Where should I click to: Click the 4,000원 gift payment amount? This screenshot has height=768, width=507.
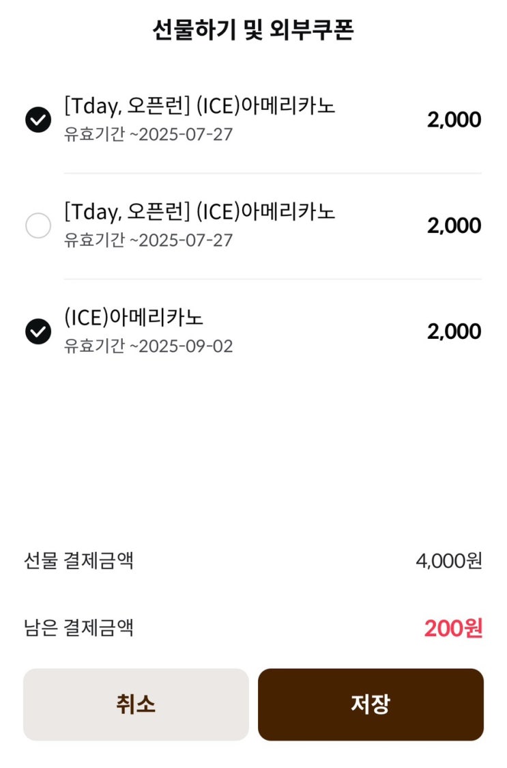(449, 561)
